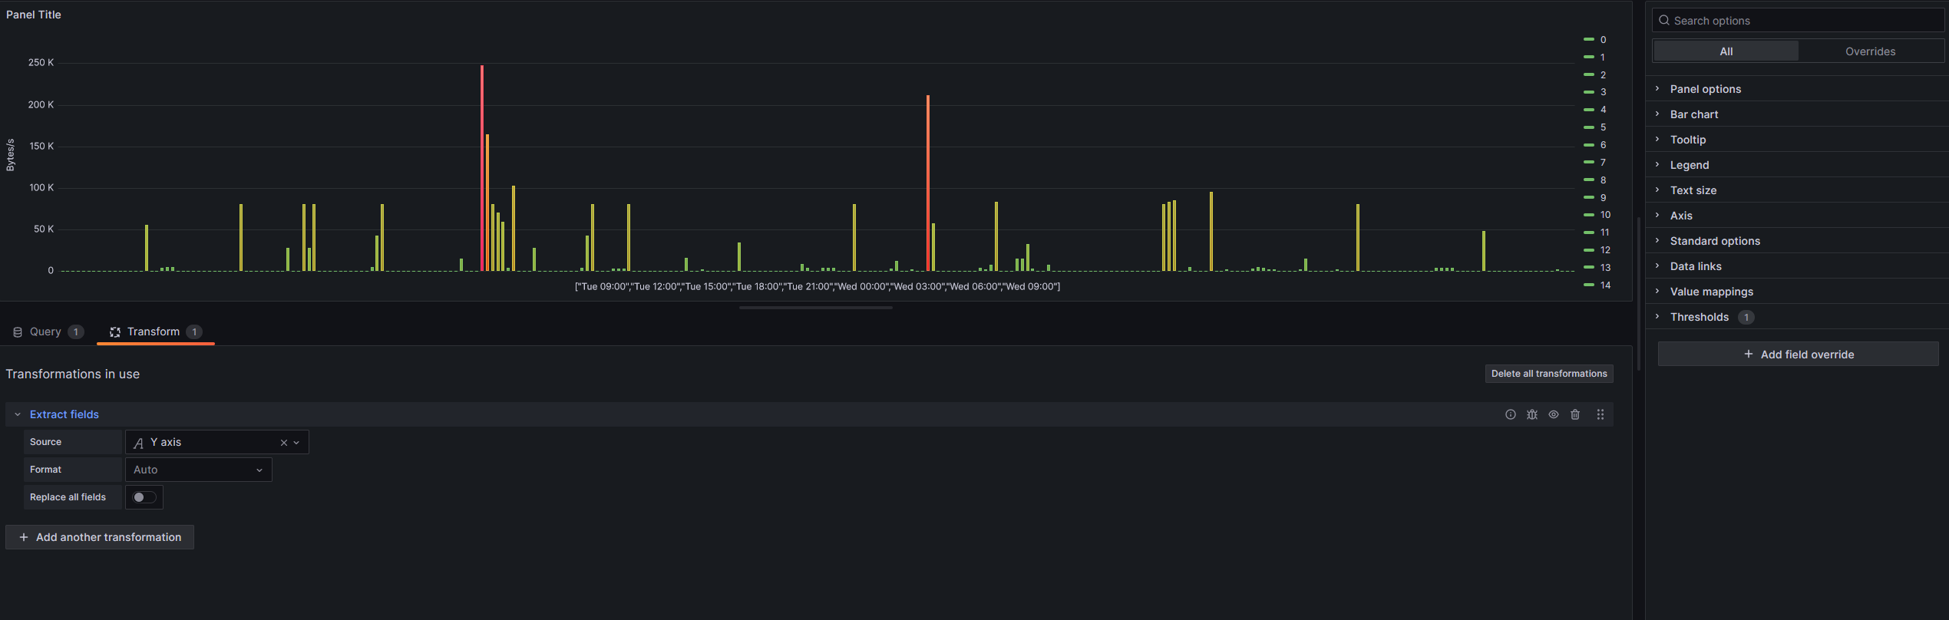
Task: Click the search magnifier icon in options
Action: [x=1663, y=21]
